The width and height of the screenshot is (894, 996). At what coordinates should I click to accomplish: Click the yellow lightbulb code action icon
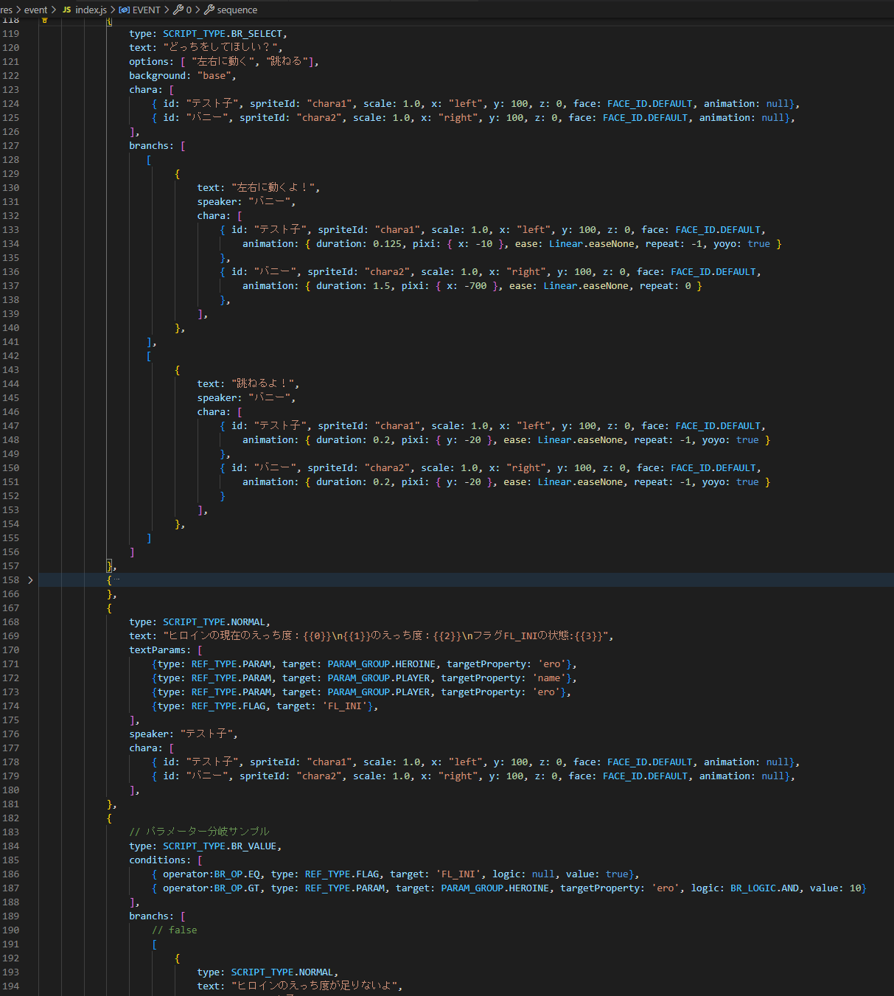(x=44, y=21)
